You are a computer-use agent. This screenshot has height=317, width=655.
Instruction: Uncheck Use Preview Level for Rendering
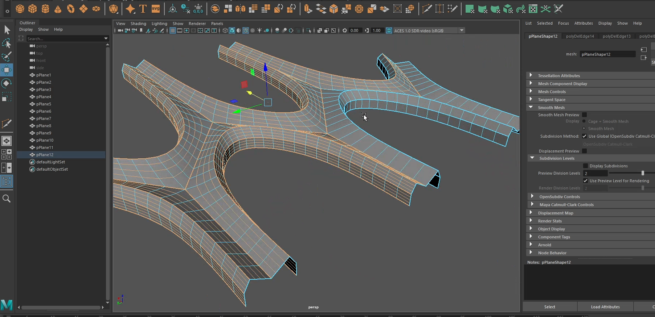coord(585,181)
